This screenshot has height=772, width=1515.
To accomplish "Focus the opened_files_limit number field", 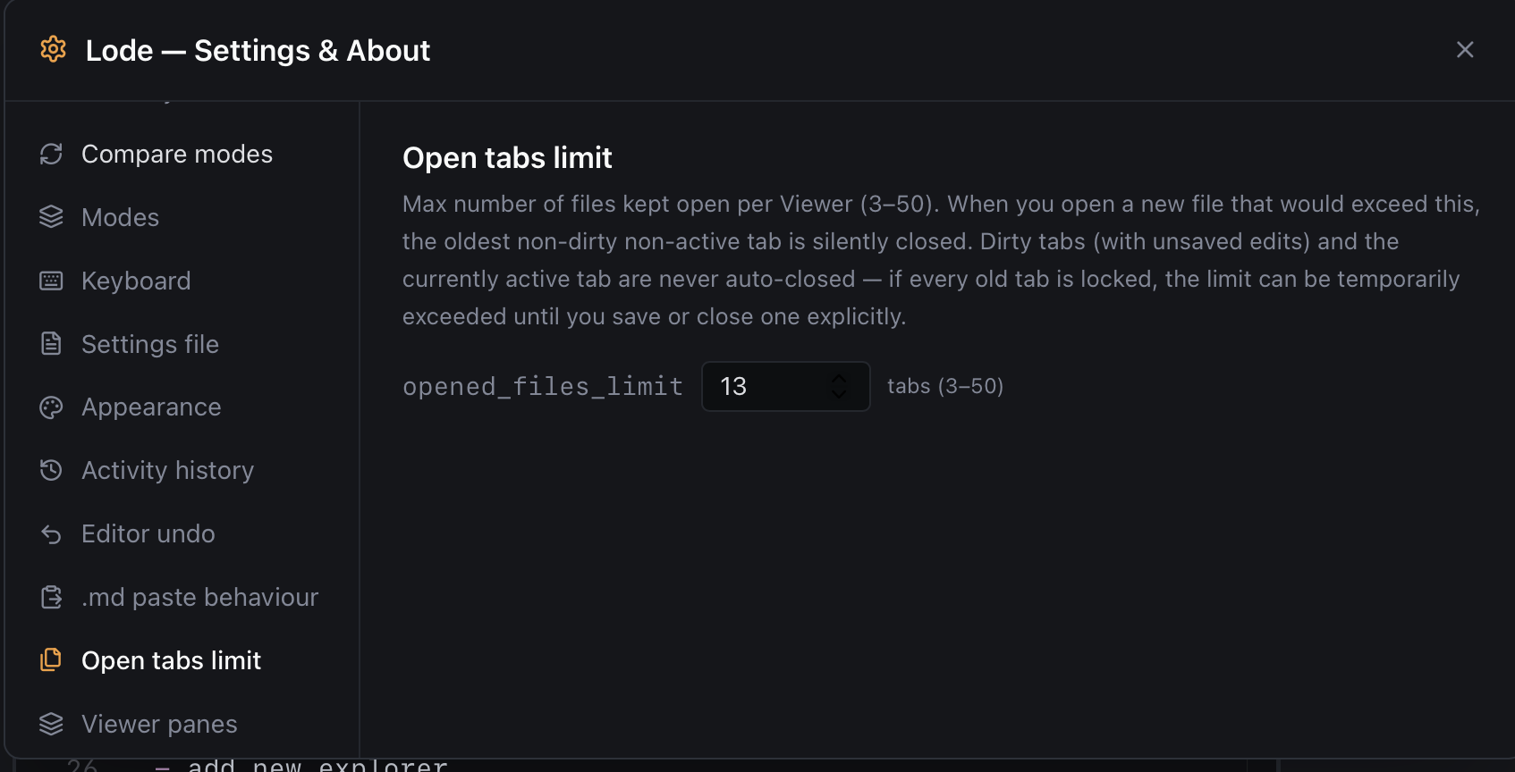I will coord(785,386).
